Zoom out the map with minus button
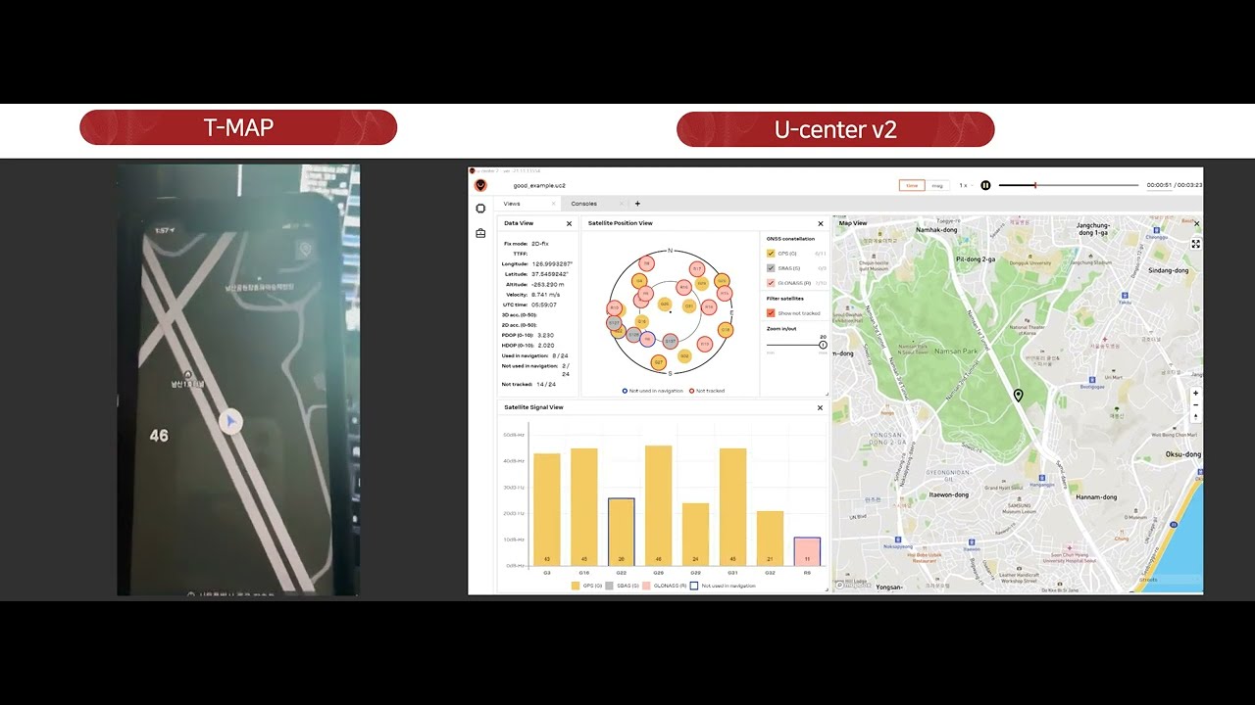 coord(1195,405)
